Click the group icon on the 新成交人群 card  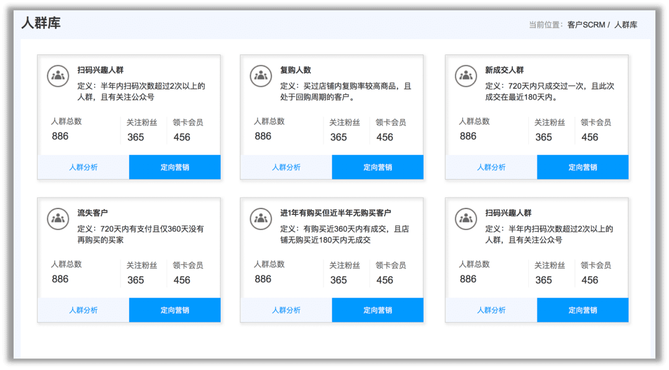pyautogui.click(x=466, y=76)
